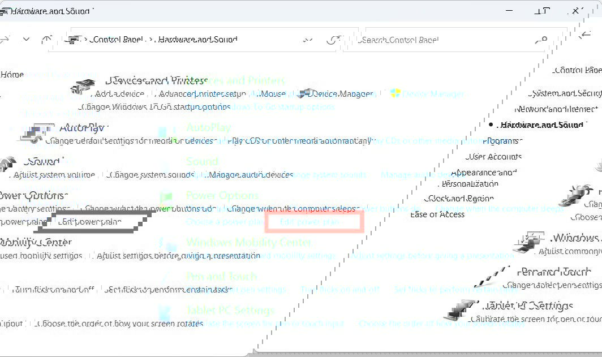This screenshot has height=357, width=602.
Task: Click the Up arrow beside the address bar
Action: pos(47,39)
